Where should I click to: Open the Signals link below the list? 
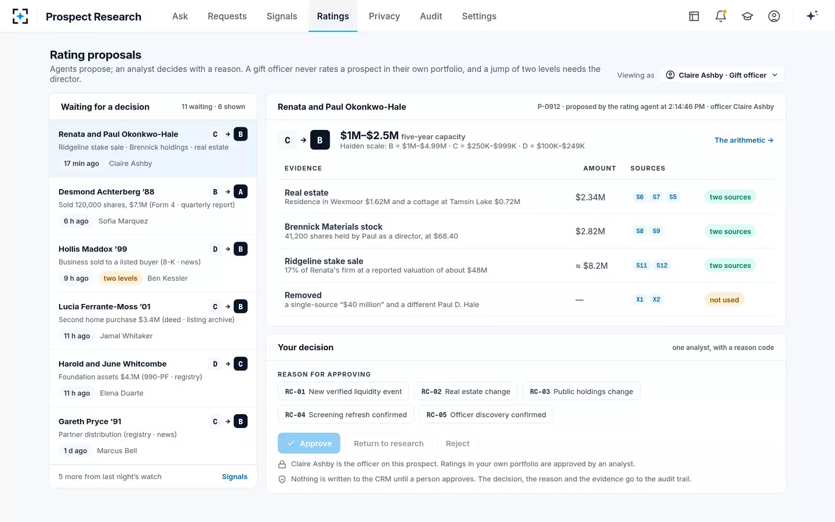click(x=234, y=477)
